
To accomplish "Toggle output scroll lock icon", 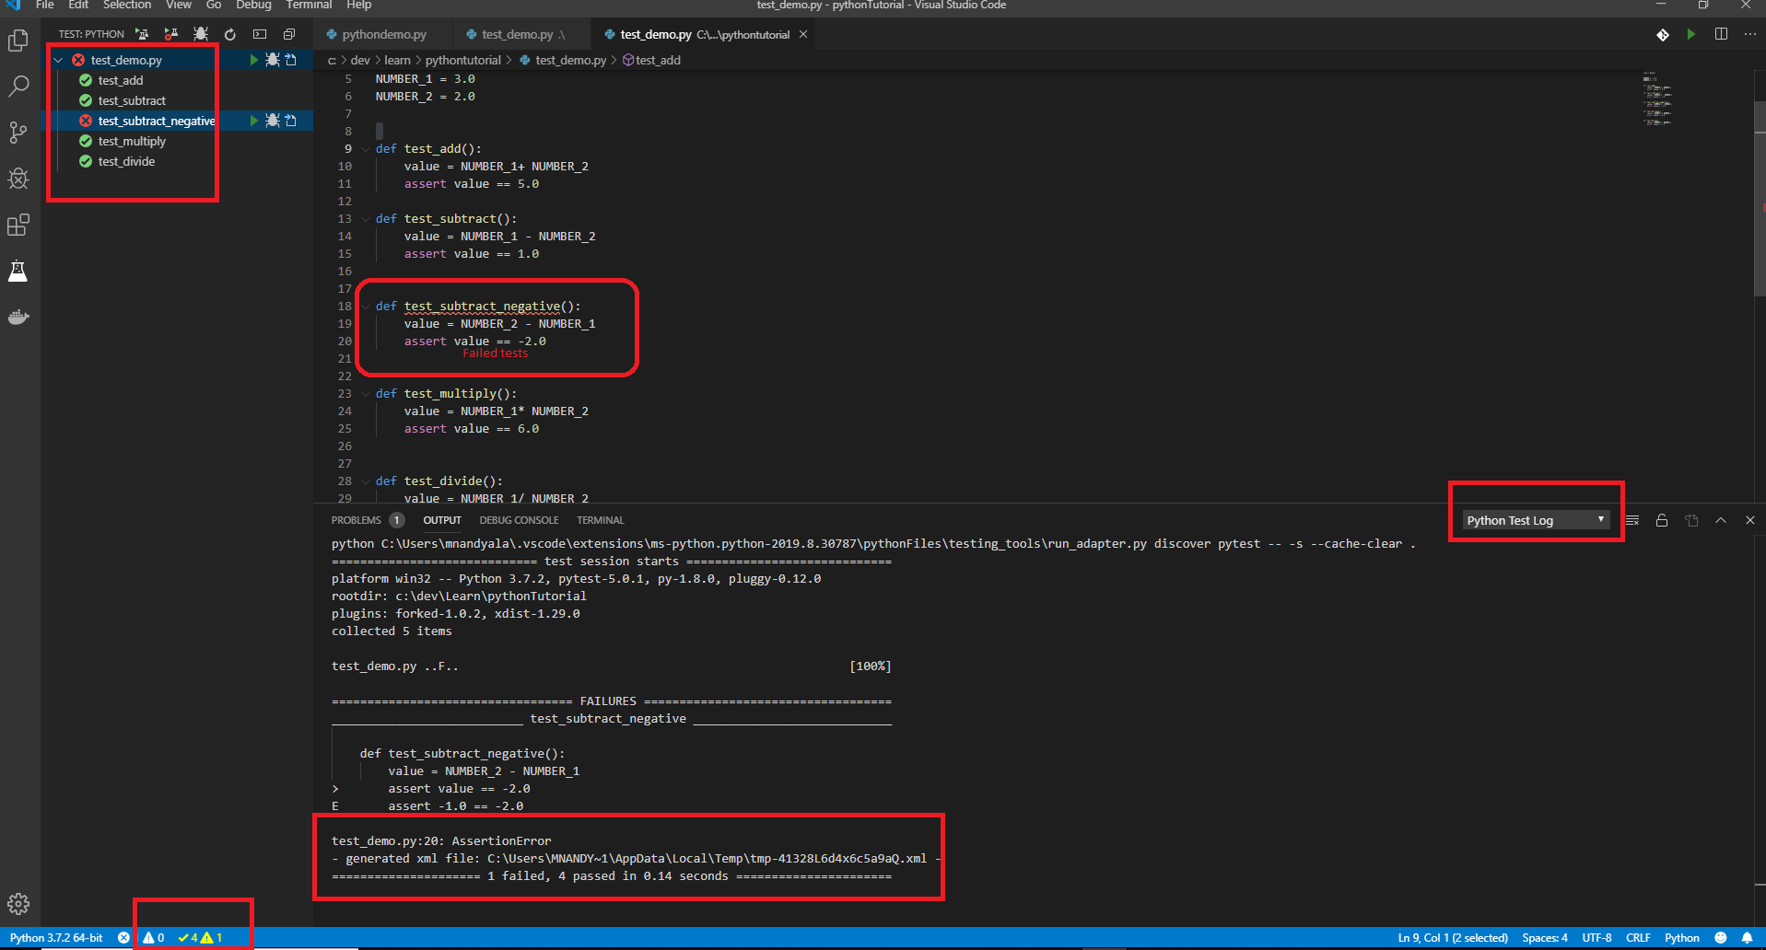I will coord(1662,520).
